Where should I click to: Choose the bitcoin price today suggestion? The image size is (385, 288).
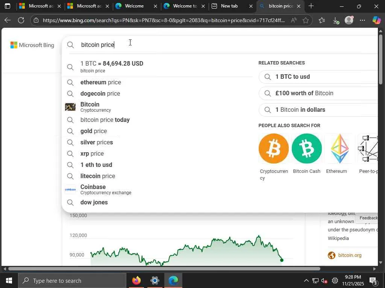(x=157, y=120)
